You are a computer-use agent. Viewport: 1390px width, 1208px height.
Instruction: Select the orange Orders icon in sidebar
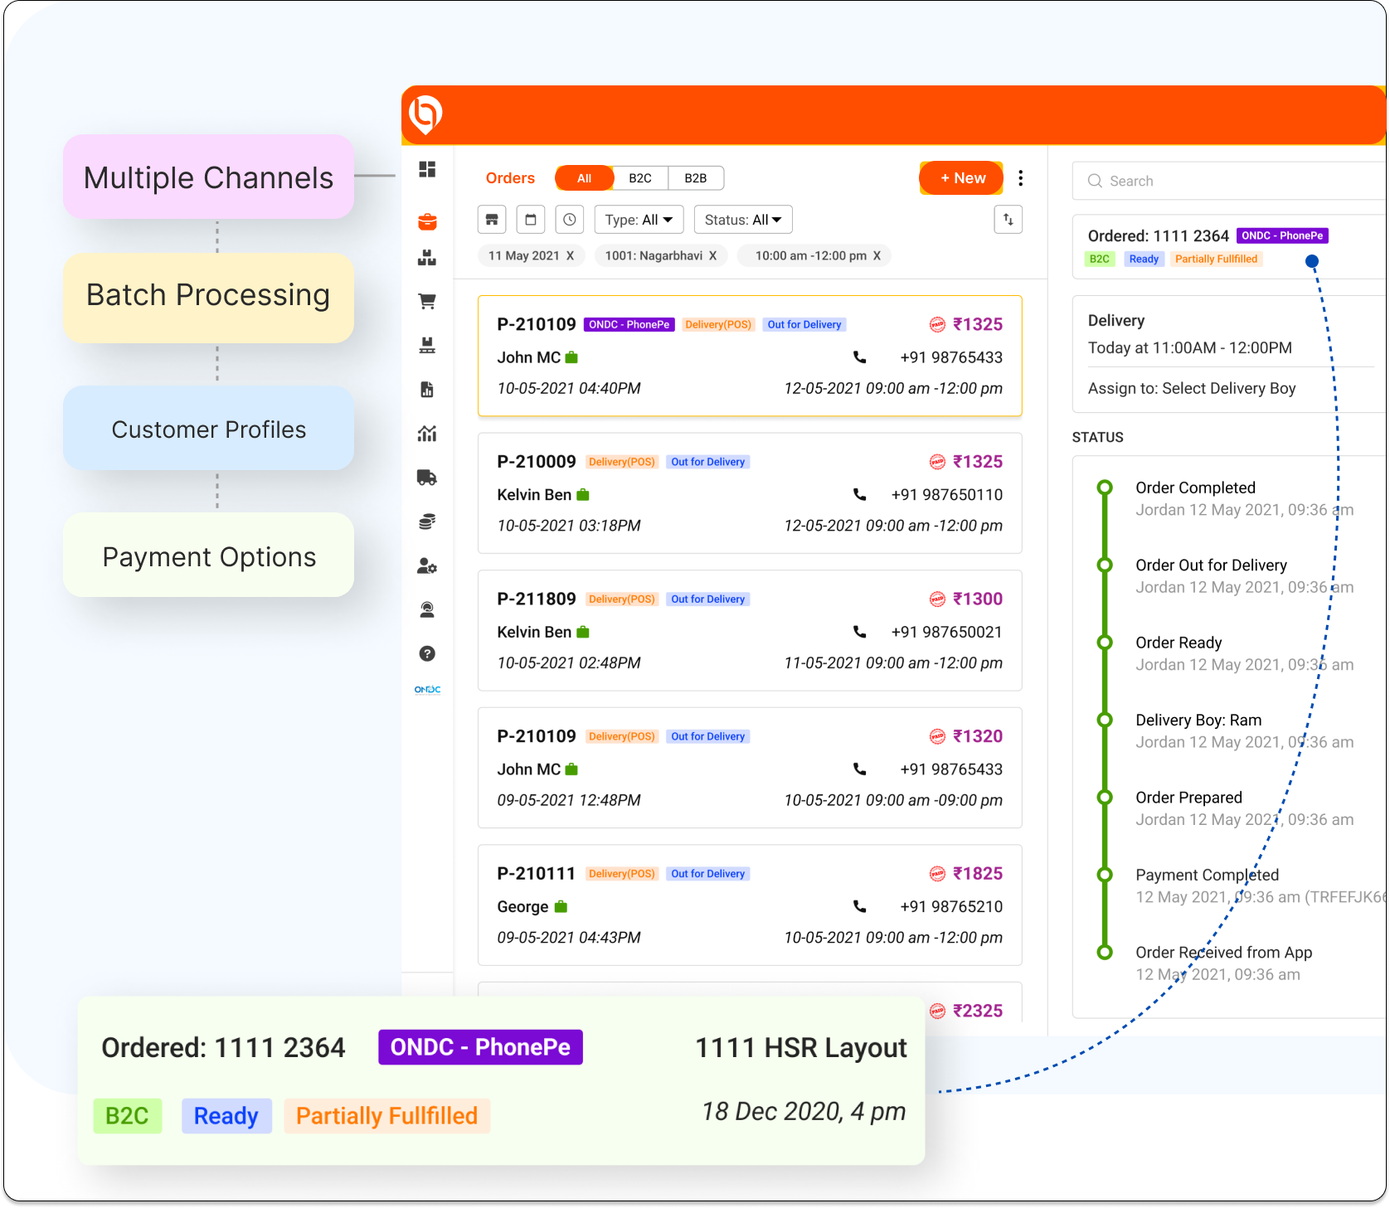coord(427,221)
